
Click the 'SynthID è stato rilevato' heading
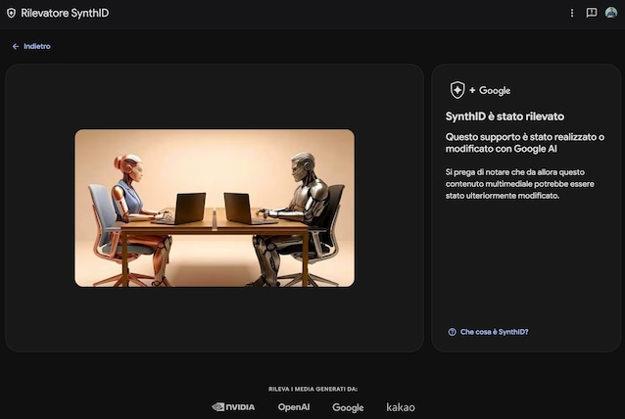click(x=505, y=116)
